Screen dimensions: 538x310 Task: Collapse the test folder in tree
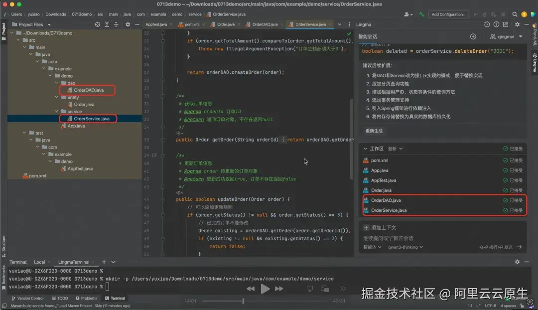tap(24, 133)
